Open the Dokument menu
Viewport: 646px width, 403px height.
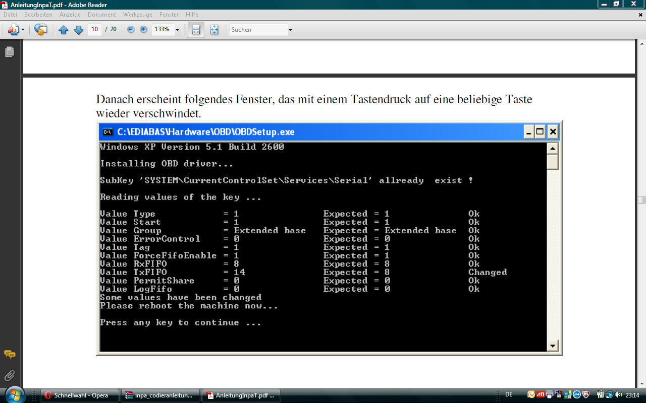pyautogui.click(x=102, y=15)
